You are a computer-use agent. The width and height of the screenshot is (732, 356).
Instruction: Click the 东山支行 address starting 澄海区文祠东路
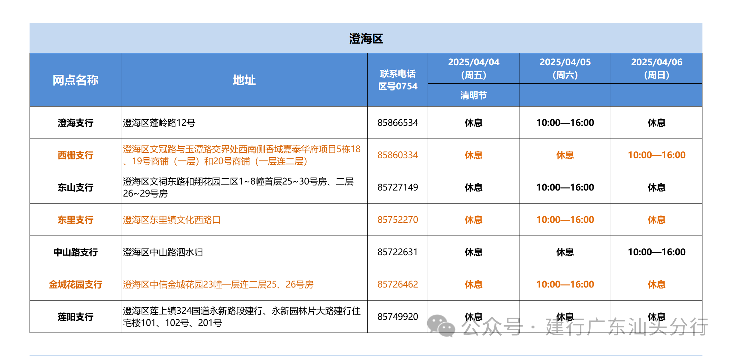point(238,187)
